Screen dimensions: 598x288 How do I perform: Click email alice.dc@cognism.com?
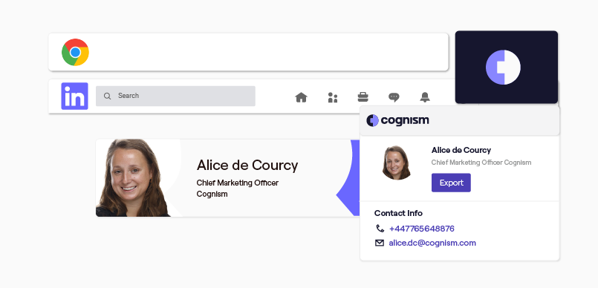click(x=432, y=243)
